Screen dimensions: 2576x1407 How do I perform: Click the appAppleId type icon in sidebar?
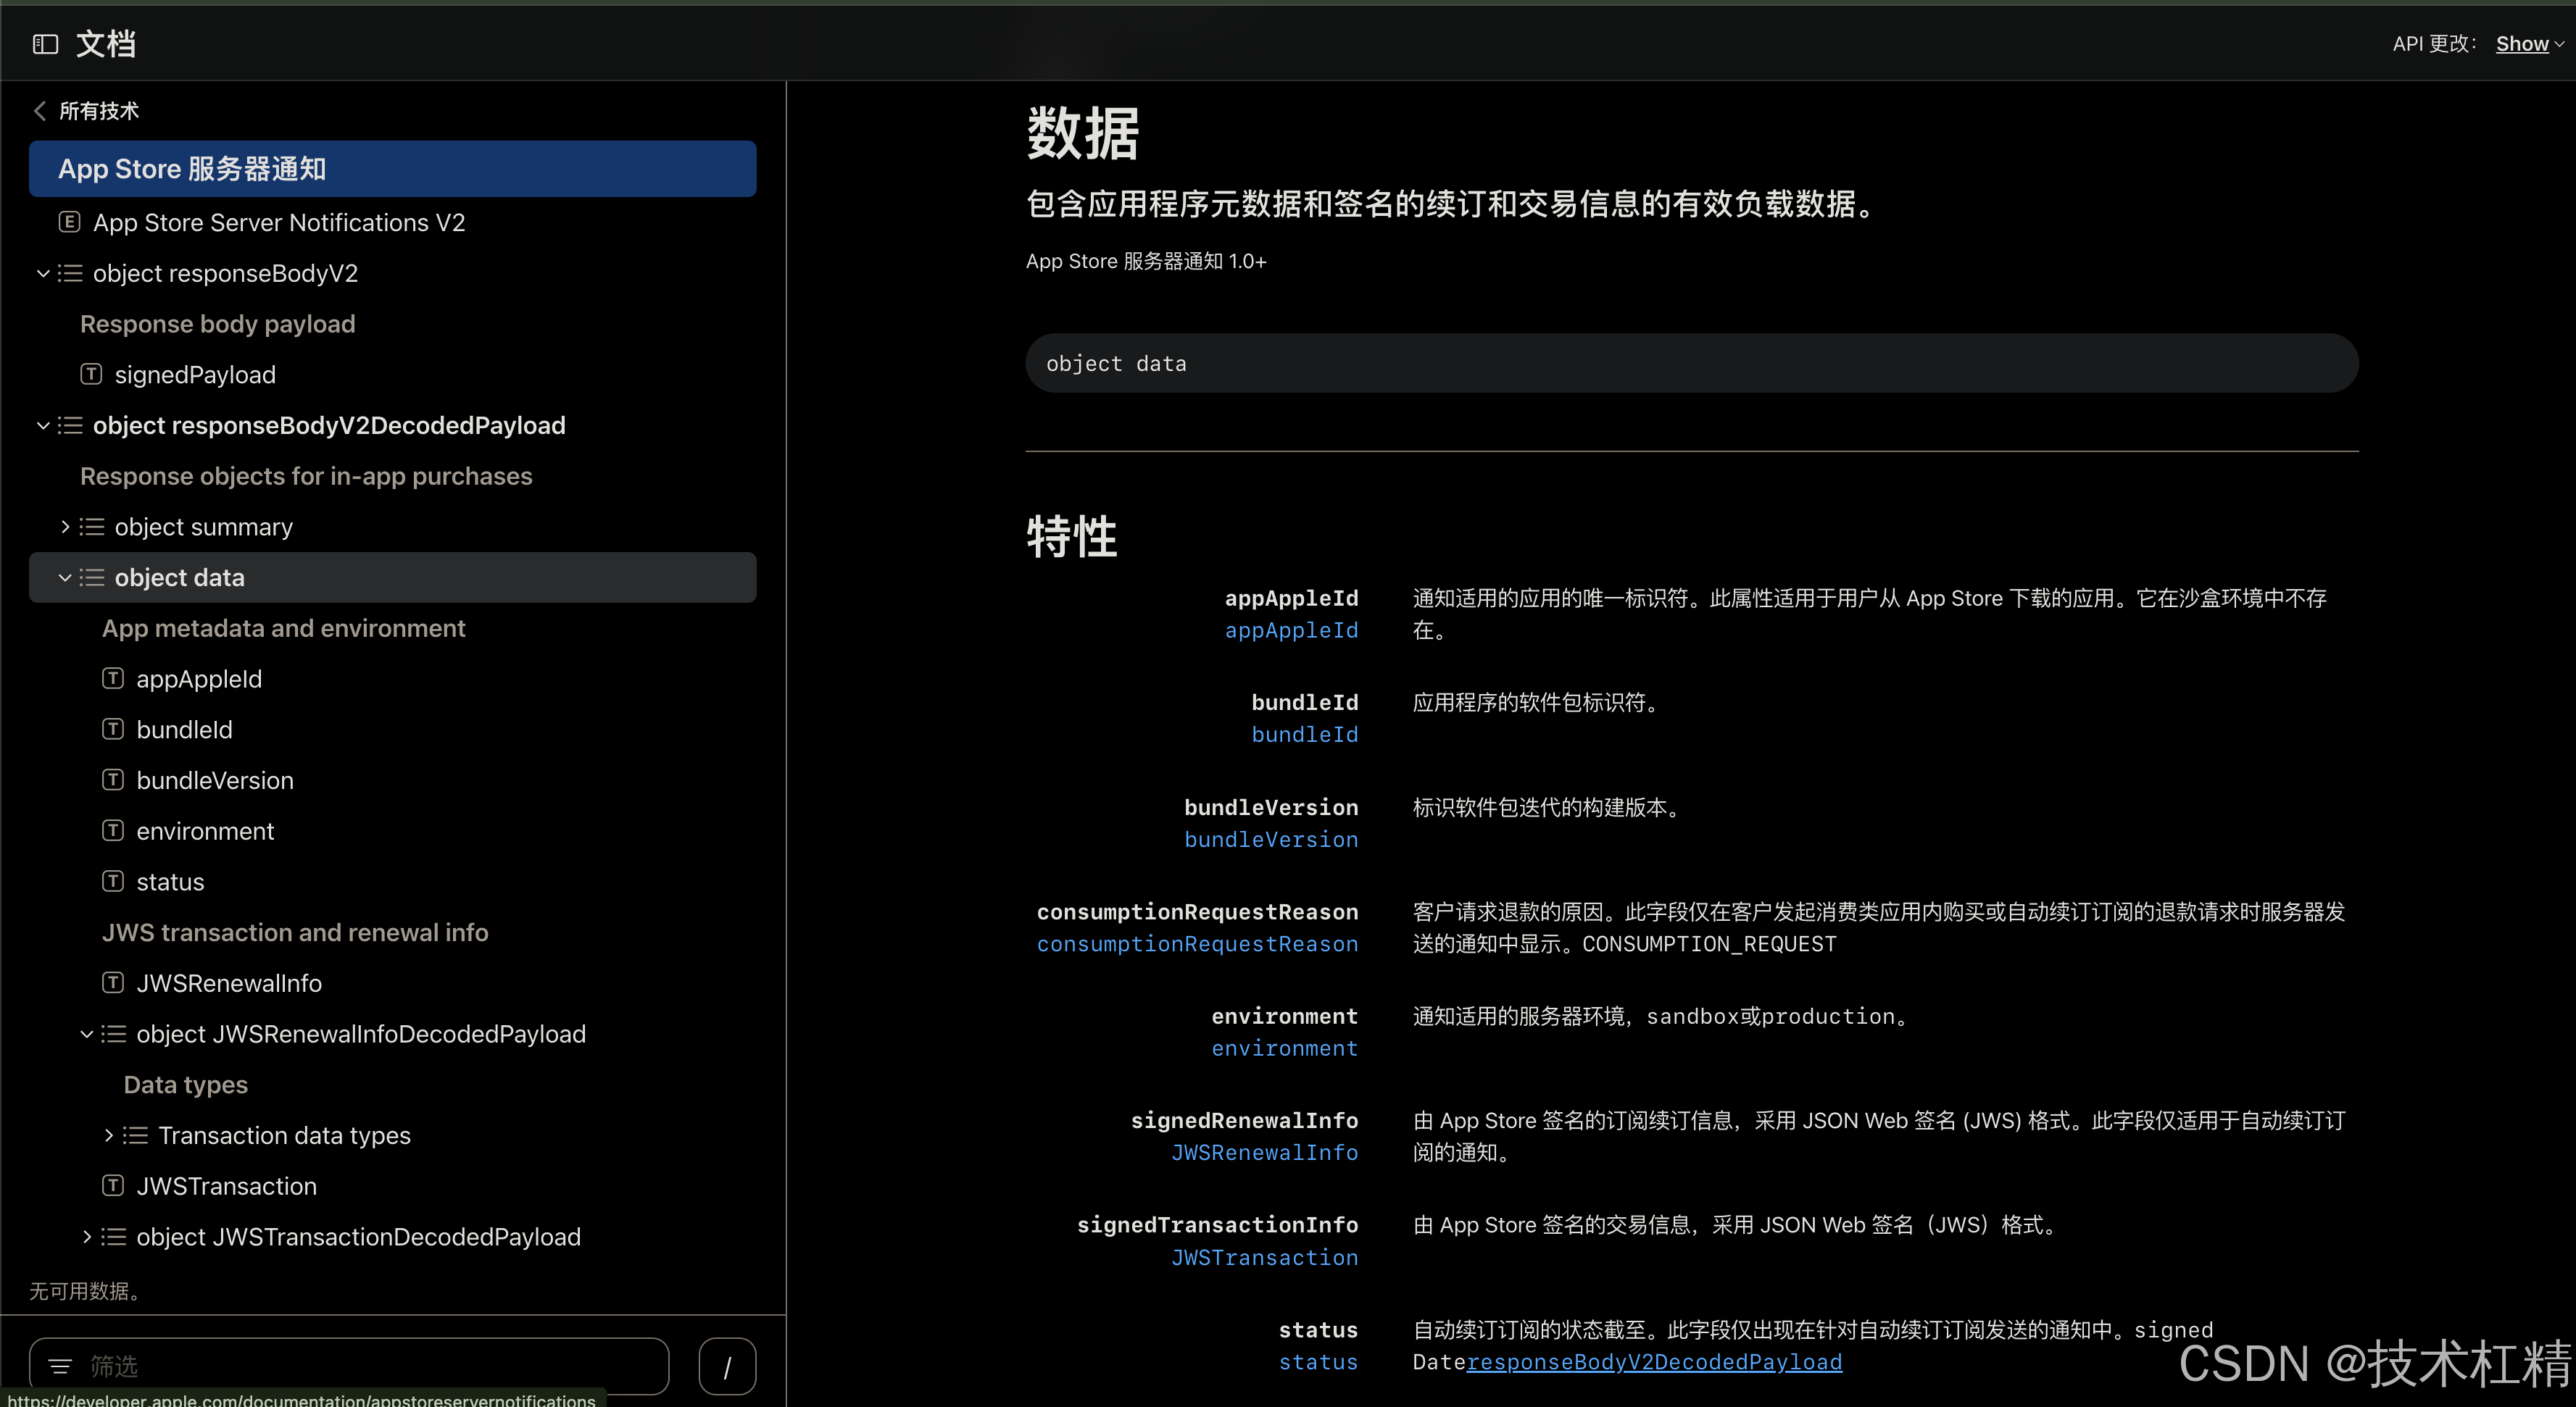pos(113,680)
